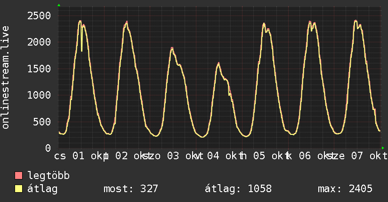Click the onlinestream.live vertical axis title
The width and height of the screenshot is (388, 202).
[5, 78]
